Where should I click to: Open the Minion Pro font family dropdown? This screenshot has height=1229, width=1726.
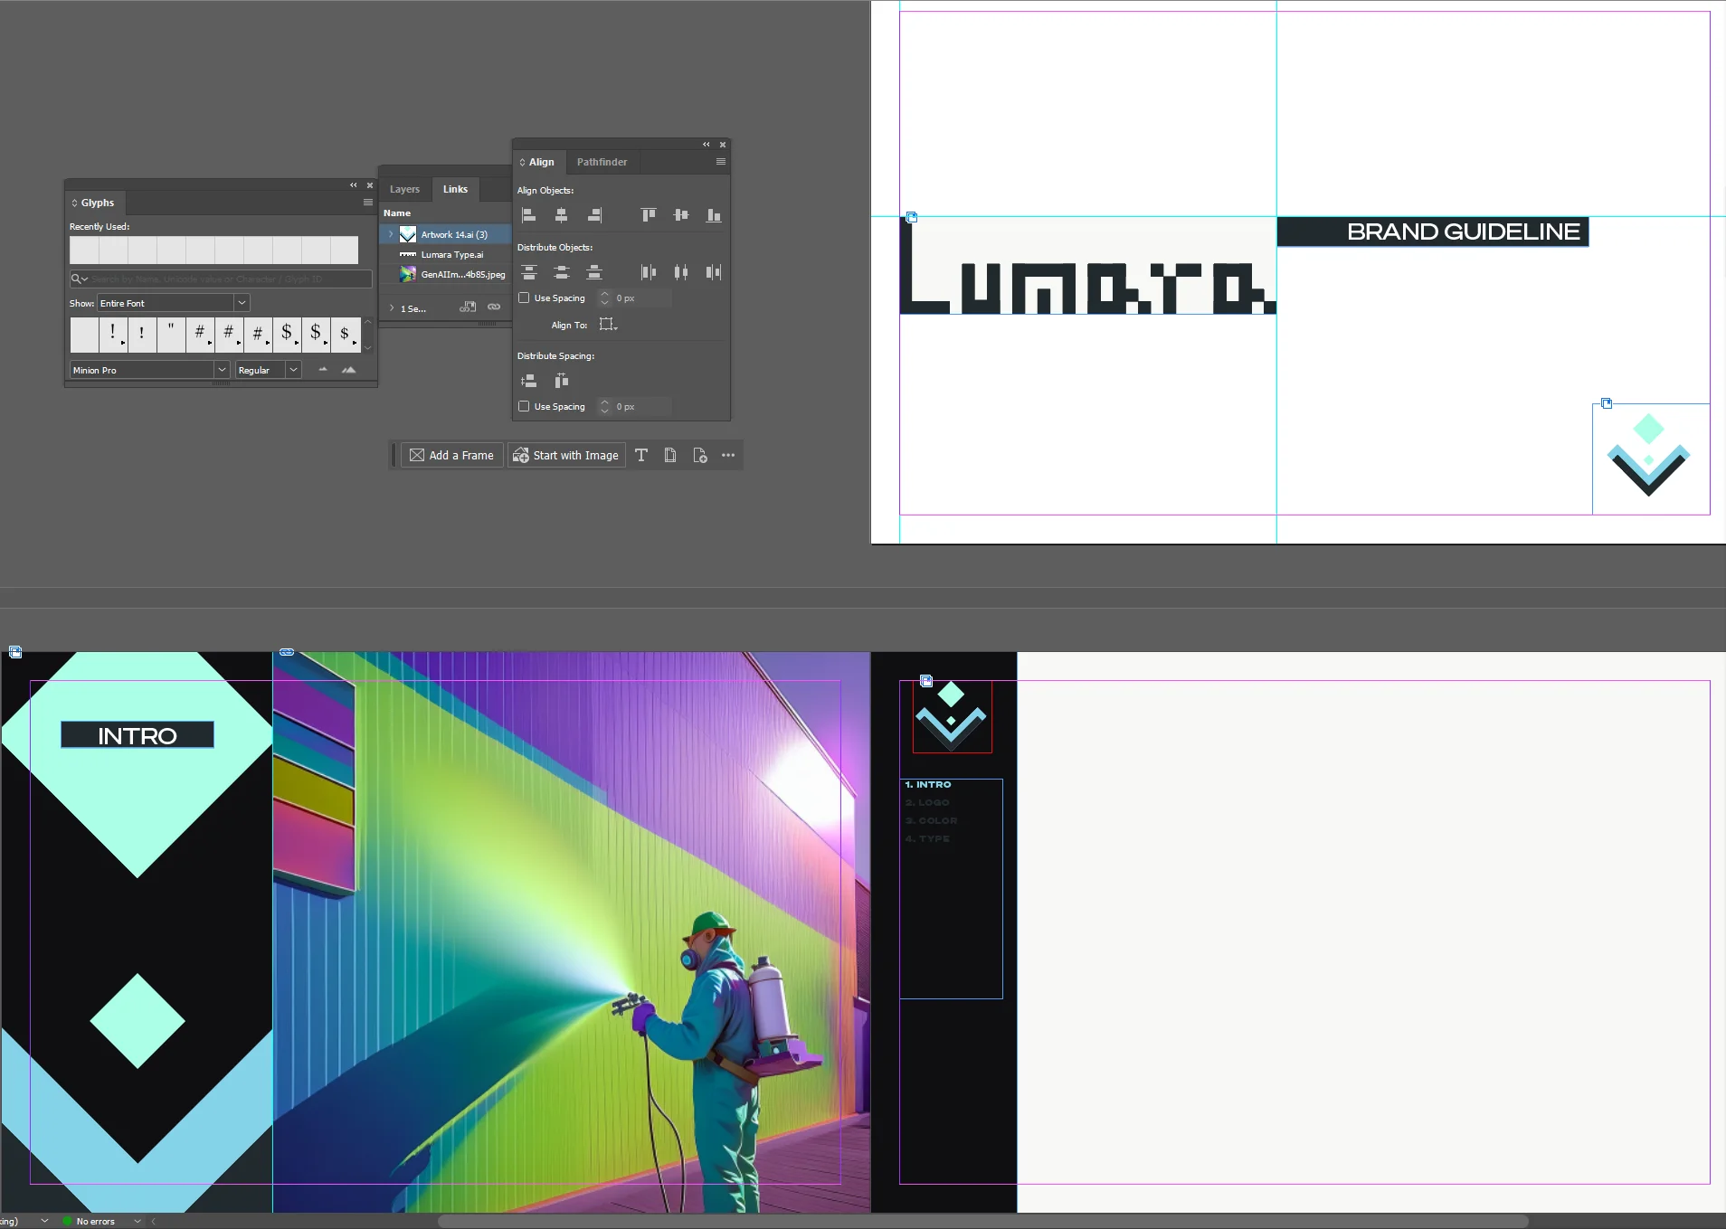tap(222, 370)
